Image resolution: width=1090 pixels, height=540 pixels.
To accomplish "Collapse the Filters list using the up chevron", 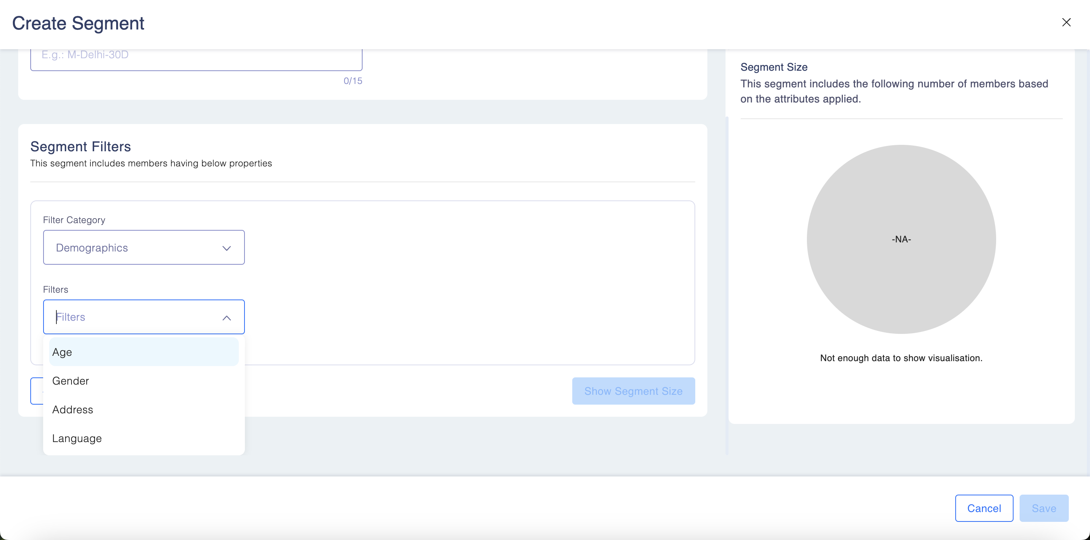I will 226,318.
